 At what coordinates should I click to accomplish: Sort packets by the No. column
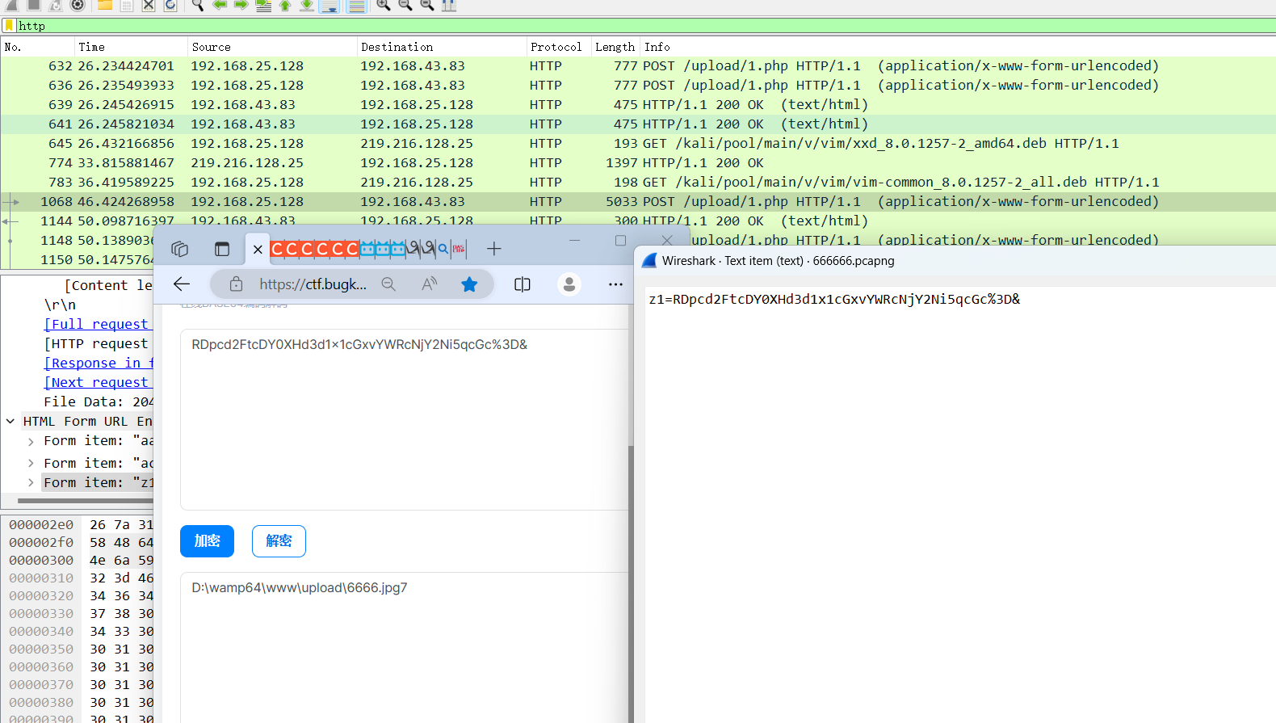(x=37, y=47)
